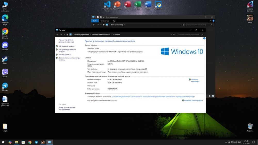258x145 pixels.
Task: Launch Microsoft Edge from the desktop
Action: point(5,20)
